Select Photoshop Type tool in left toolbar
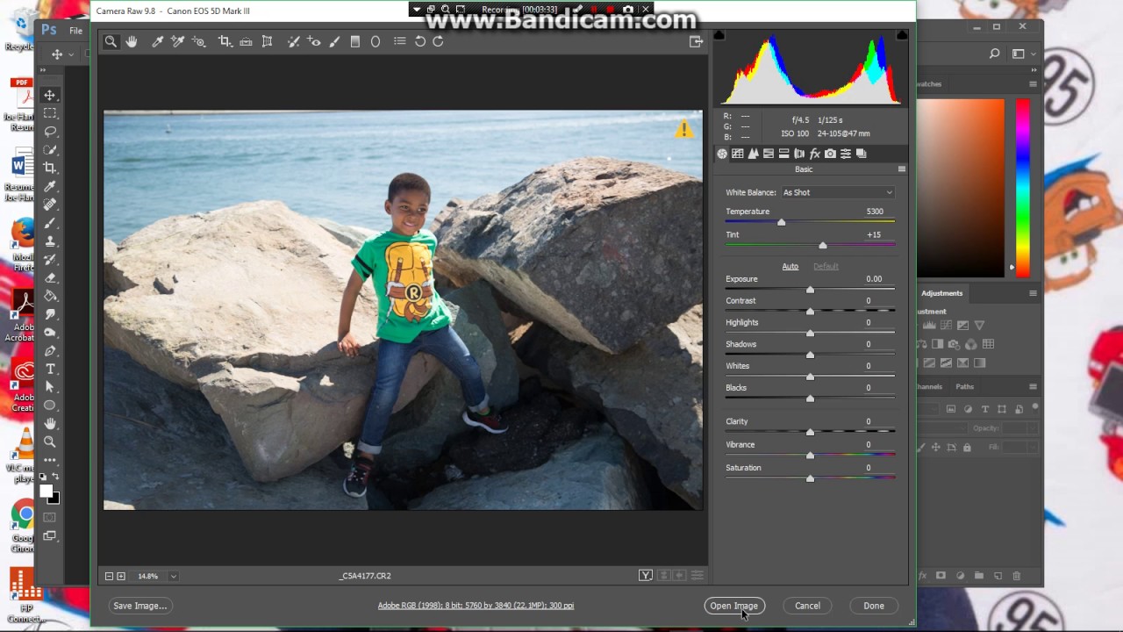 tap(50, 369)
